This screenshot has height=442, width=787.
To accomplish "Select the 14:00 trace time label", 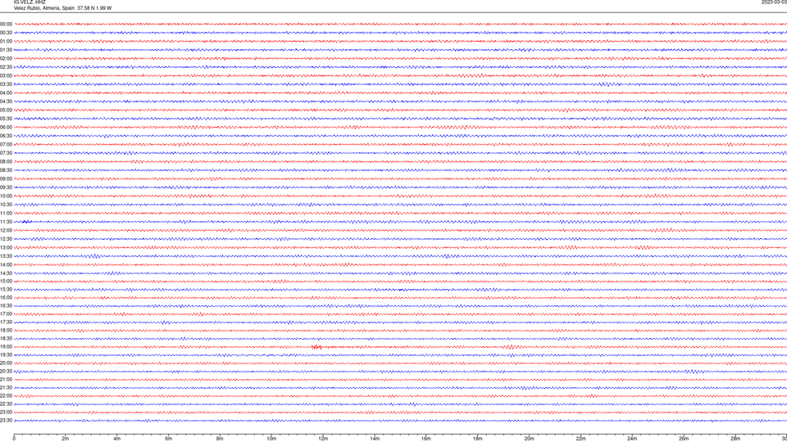I will (6, 264).
